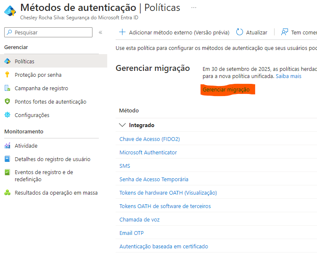The image size is (317, 263).
Task: Collapse the Integrado methods group
Action: (x=123, y=125)
